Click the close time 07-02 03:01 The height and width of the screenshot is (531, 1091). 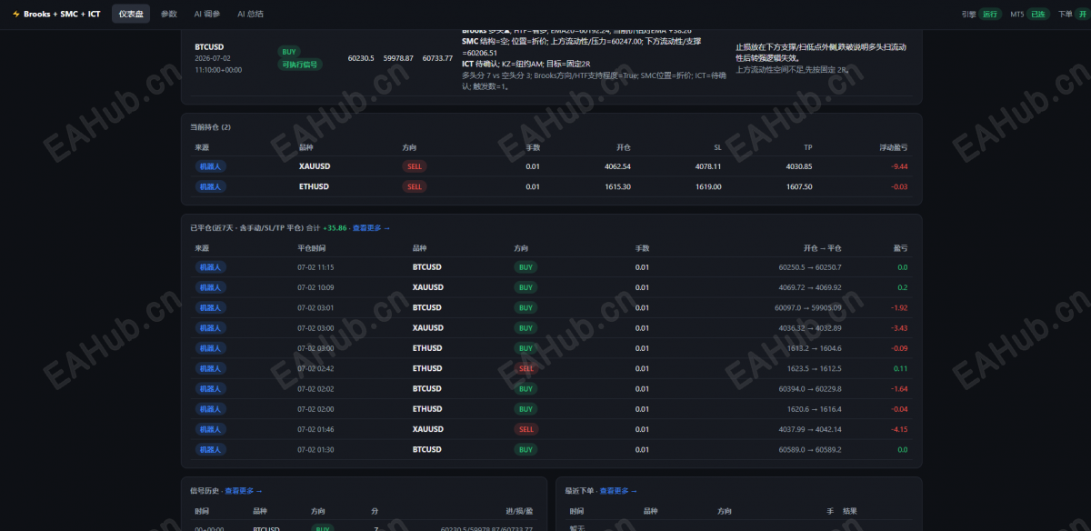[x=315, y=307]
